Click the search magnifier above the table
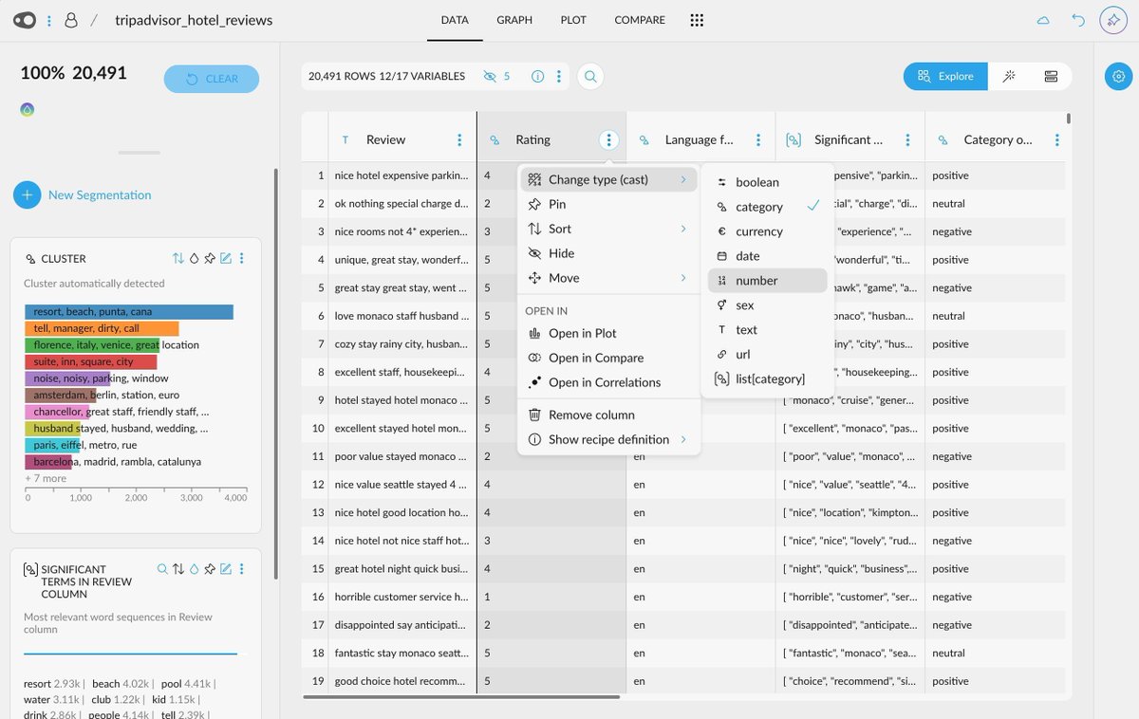The width and height of the screenshot is (1139, 719). pyautogui.click(x=590, y=77)
